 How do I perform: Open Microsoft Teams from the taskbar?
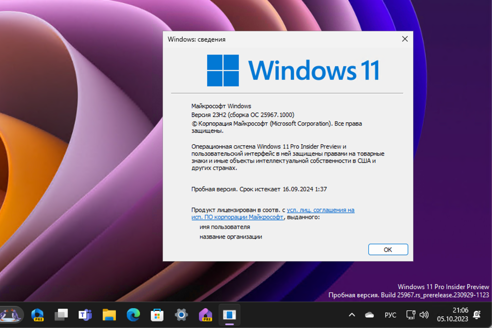click(85, 315)
